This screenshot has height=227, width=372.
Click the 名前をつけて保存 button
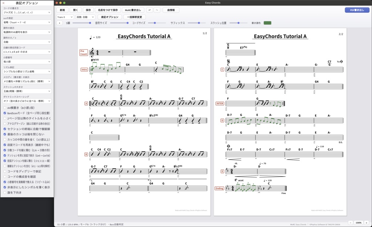(108, 10)
